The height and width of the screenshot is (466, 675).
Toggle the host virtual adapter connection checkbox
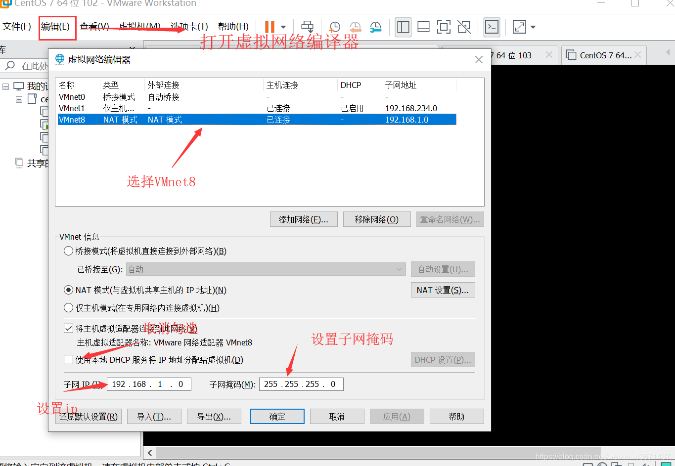(69, 329)
